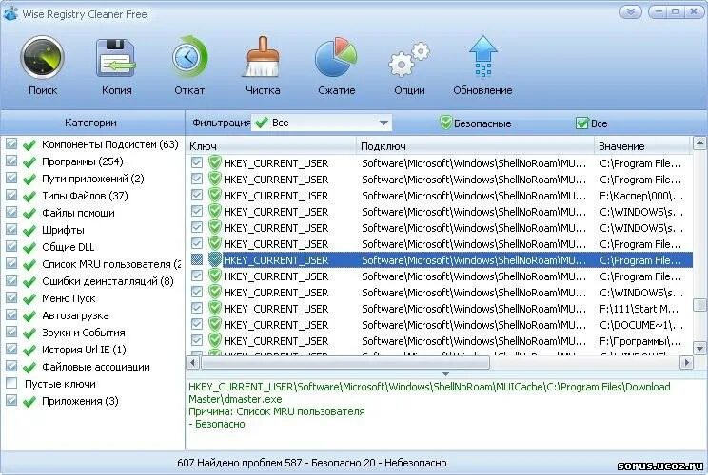Open the title bar double-chevron menu
Screen dimensions: 708x475
[630, 11]
